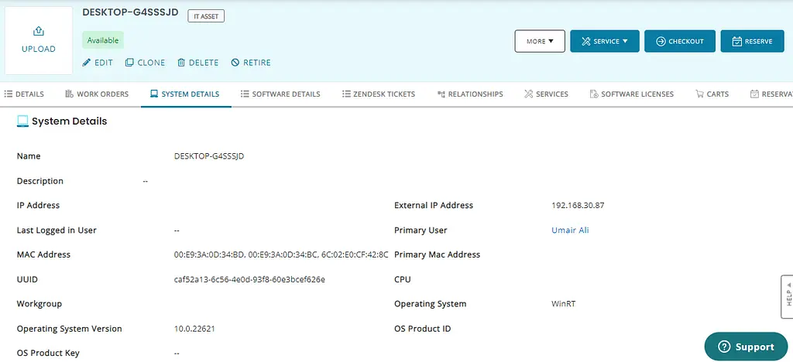Viewport: 793px width, 362px height.
Task: Click the Edit pencil icon
Action: (87, 63)
